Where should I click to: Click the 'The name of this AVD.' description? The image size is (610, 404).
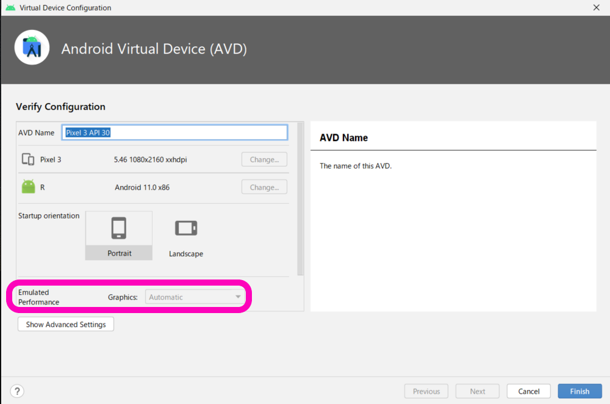[x=356, y=166]
